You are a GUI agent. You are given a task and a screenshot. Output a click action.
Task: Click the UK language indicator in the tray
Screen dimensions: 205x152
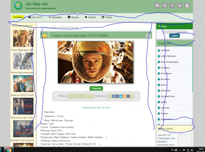click(172, 150)
